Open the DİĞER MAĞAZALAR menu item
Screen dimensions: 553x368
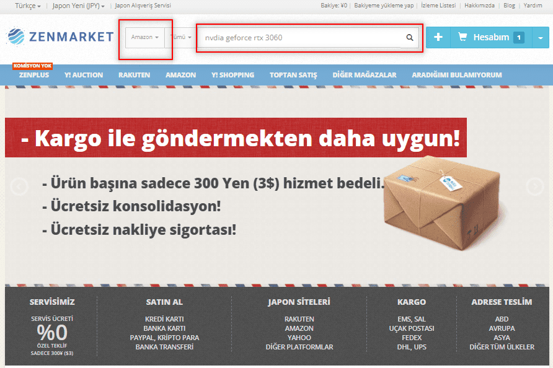(x=365, y=75)
